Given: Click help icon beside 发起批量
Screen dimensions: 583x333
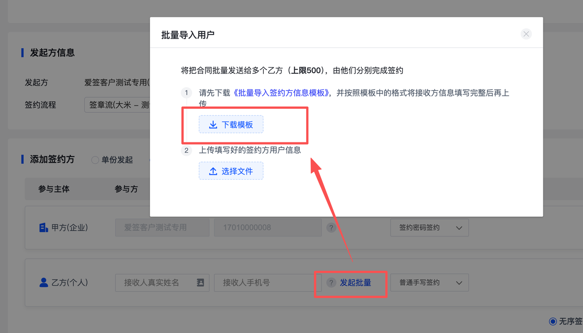Looking at the screenshot, I should (x=331, y=283).
